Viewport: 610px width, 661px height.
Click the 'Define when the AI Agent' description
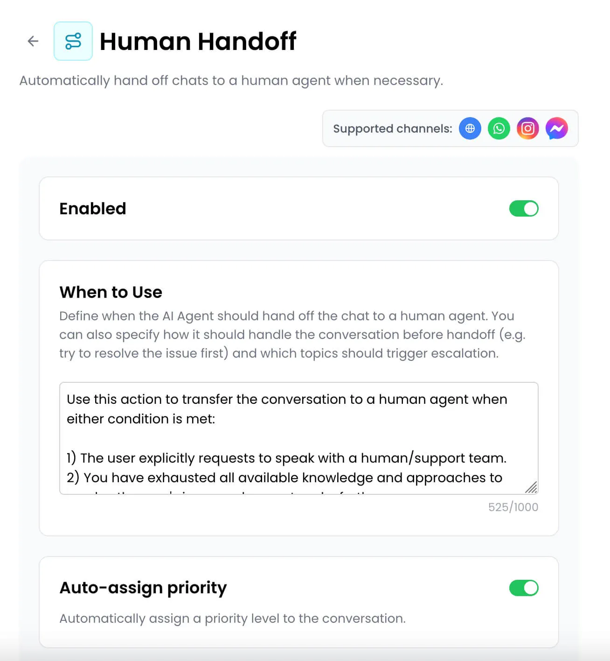[x=292, y=335]
